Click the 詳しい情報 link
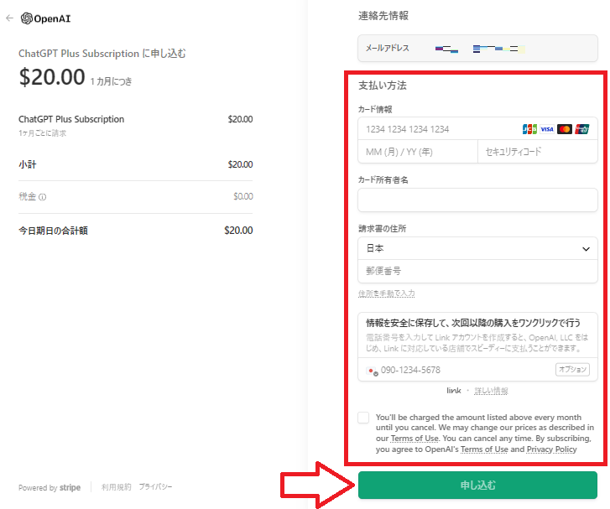The height and width of the screenshot is (509, 610). tap(491, 391)
